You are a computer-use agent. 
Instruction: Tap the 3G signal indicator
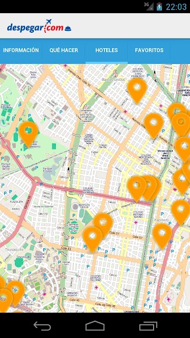tap(149, 6)
